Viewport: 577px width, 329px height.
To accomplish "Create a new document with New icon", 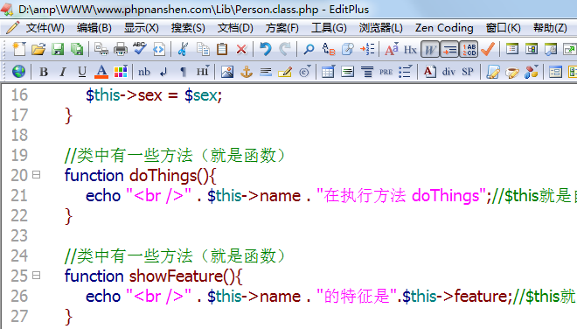I will coord(18,49).
